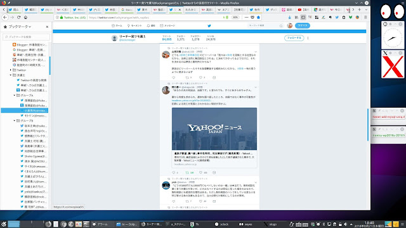406x228 pixels.
Task: Open the likes count 24,976 tab
Action: click(211, 38)
